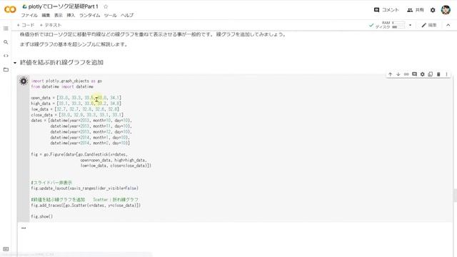Screen dimensions: 457x257
Task: Move the cell down with the down arrow
Action: 398,74
